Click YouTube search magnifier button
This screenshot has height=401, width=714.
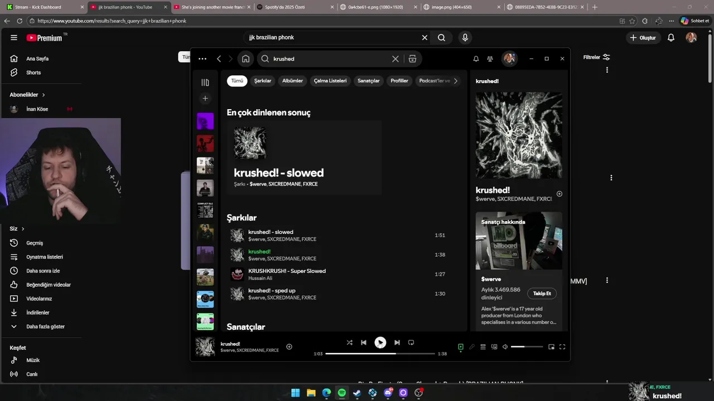coord(441,37)
